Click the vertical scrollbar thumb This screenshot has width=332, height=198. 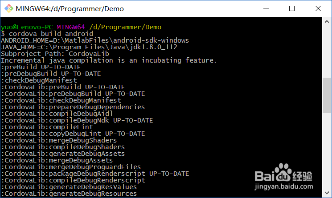[x=327, y=95]
